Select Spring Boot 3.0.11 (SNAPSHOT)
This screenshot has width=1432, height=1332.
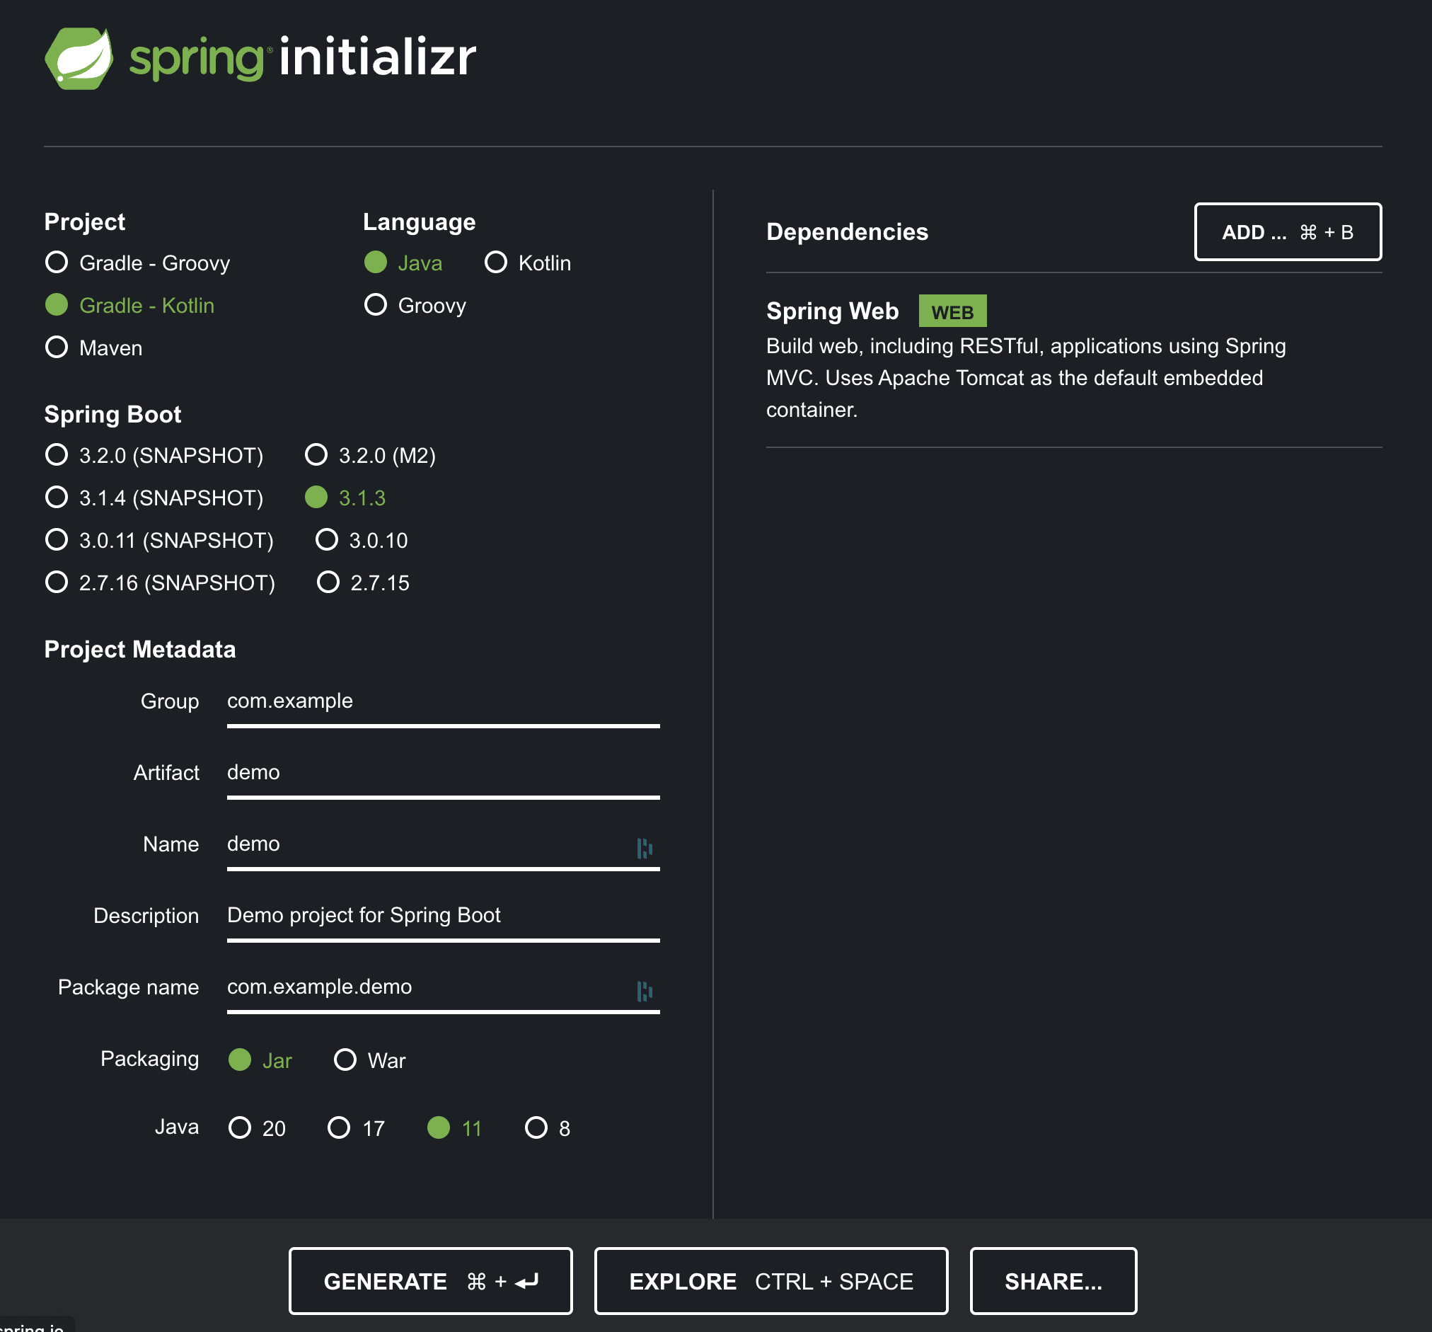159,540
